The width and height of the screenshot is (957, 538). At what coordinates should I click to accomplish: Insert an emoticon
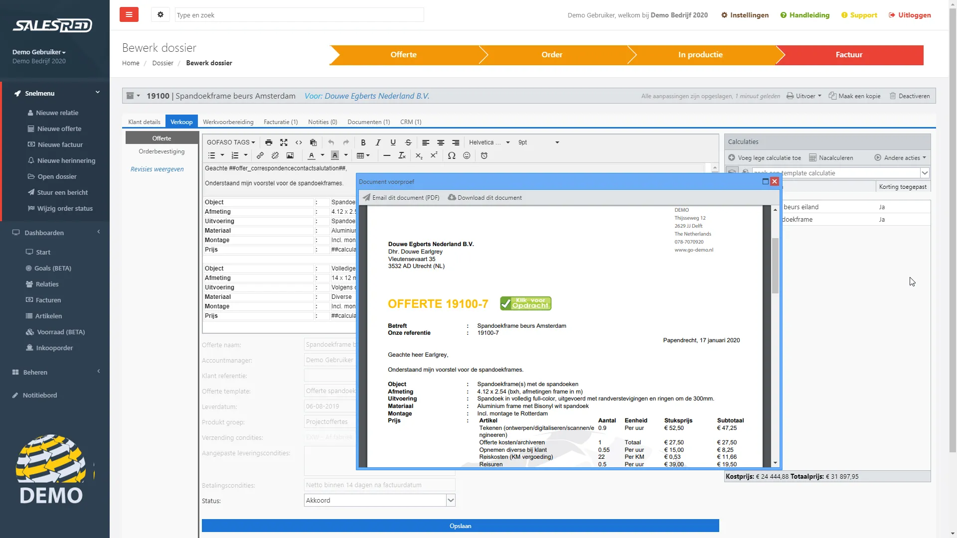coord(467,156)
